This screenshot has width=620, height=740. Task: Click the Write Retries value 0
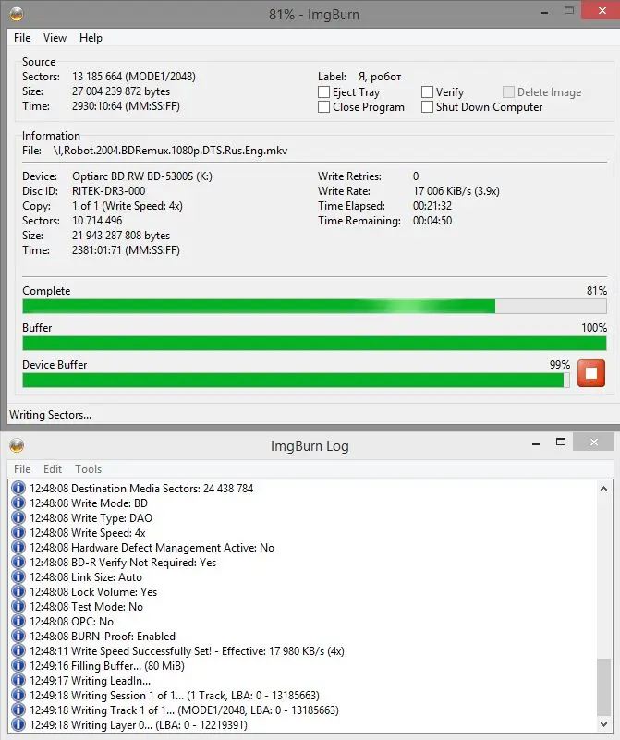(x=416, y=176)
